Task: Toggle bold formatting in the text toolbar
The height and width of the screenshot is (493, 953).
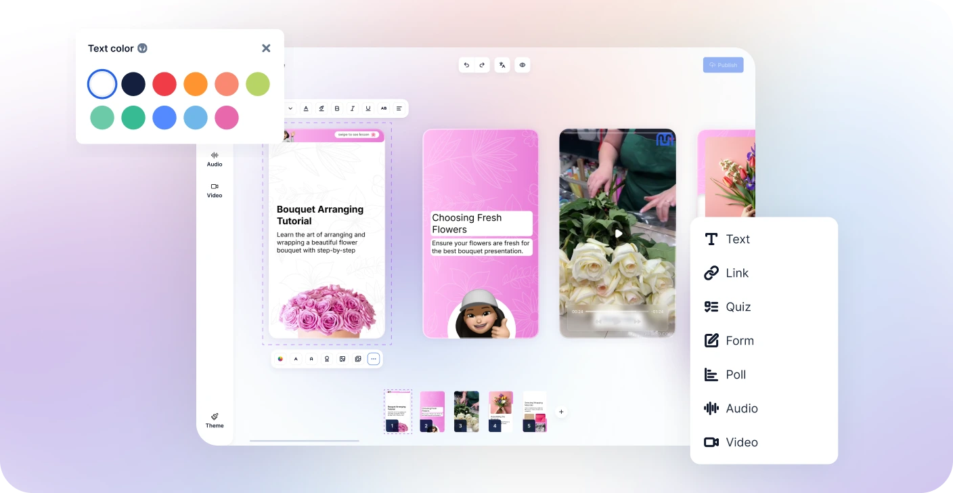Action: pyautogui.click(x=336, y=108)
